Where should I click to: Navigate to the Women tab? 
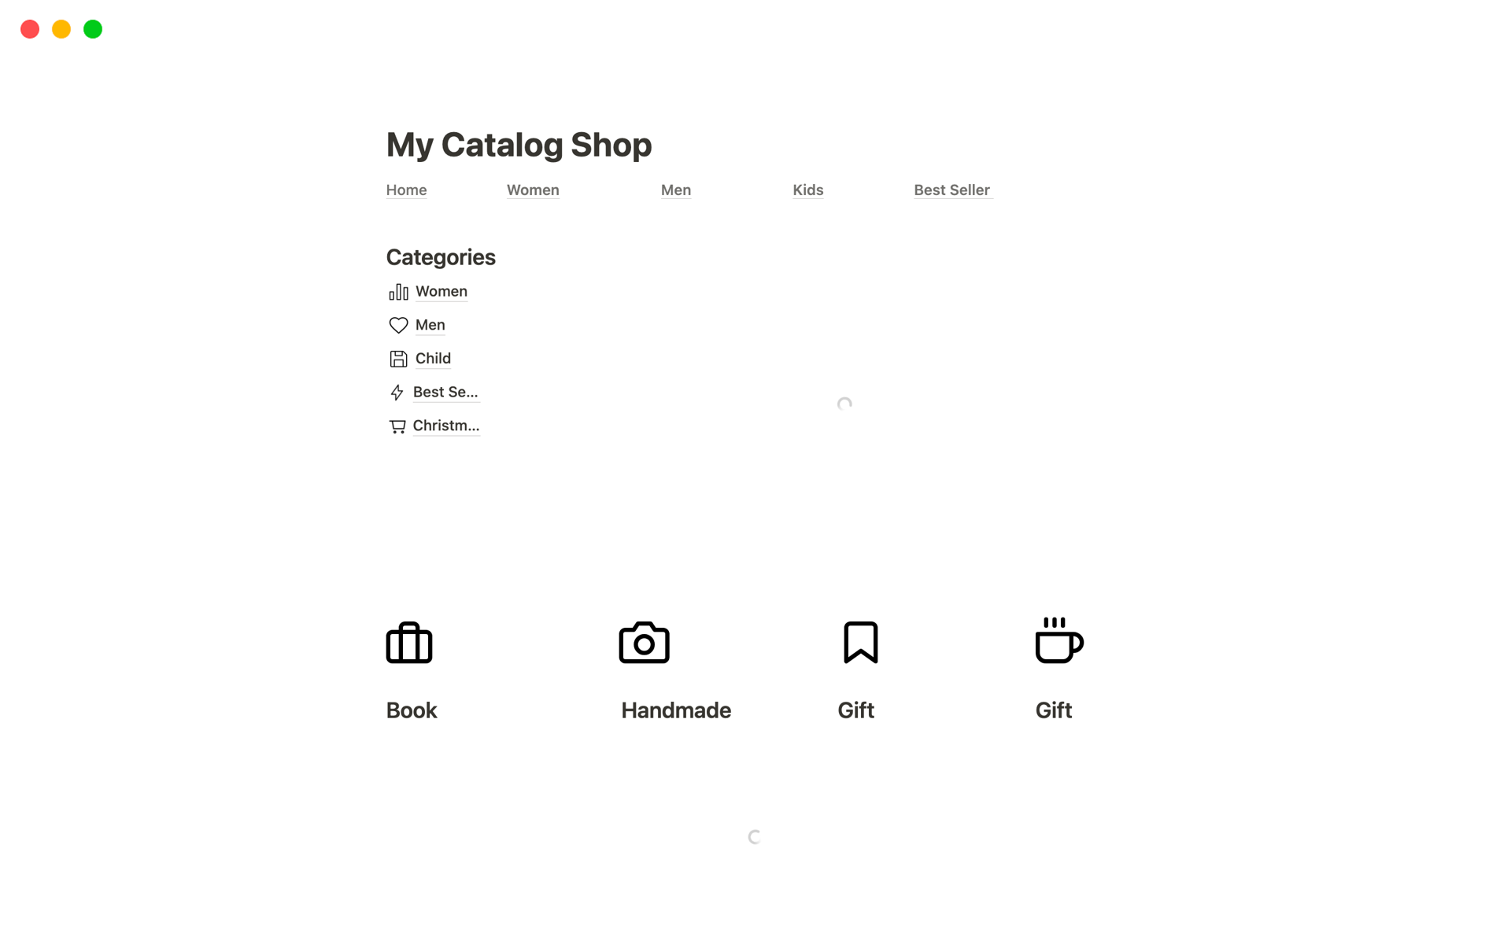(533, 190)
